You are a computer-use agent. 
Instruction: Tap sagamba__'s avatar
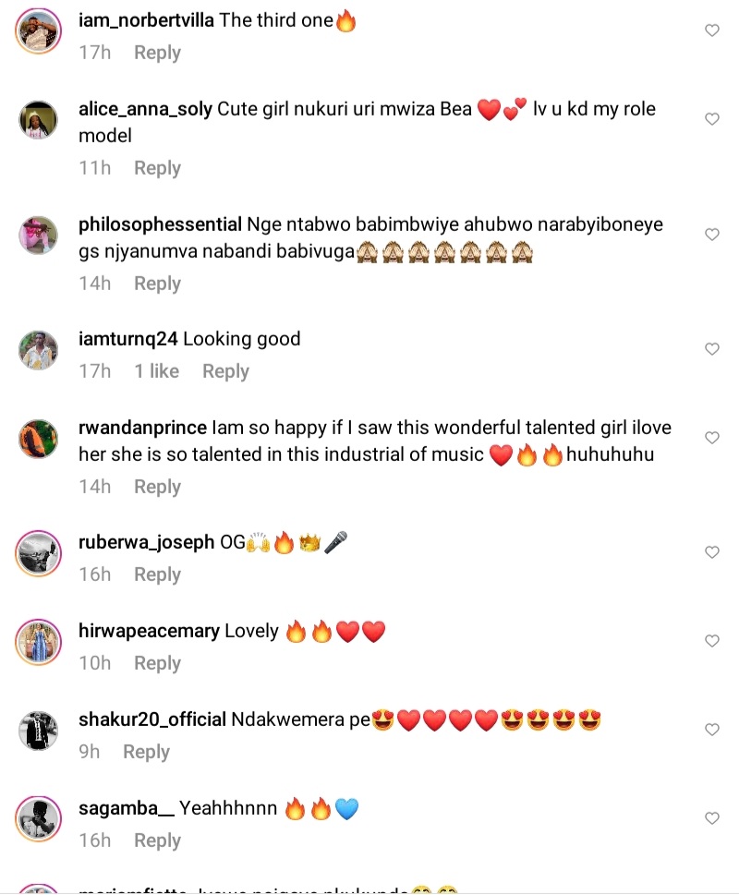click(39, 819)
